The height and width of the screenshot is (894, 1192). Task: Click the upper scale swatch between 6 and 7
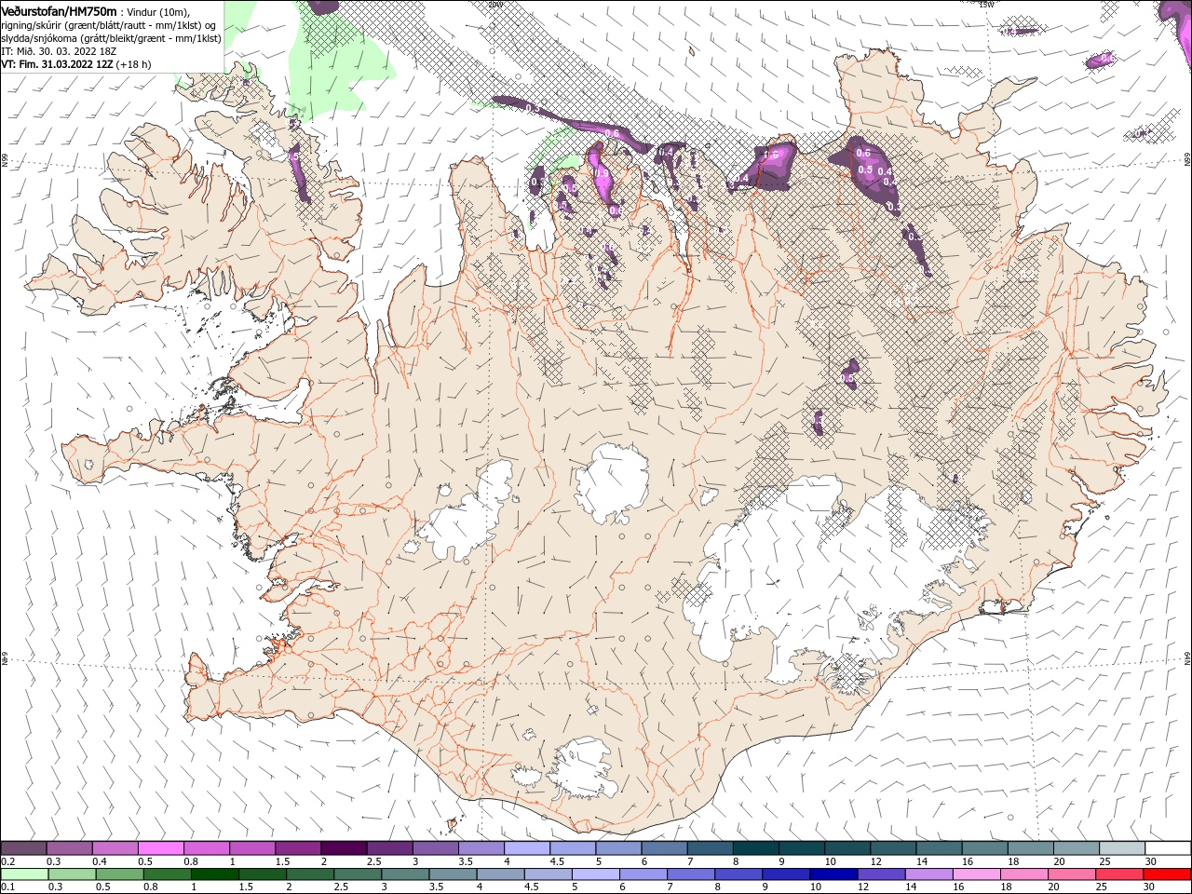click(x=665, y=847)
